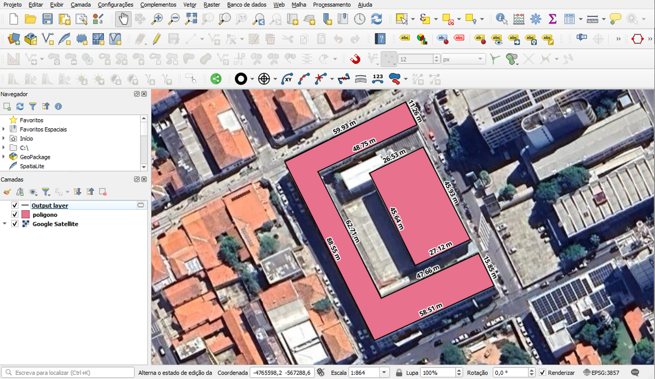Toggle visibility of Output layer
This screenshot has height=379, width=655.
pos(15,205)
